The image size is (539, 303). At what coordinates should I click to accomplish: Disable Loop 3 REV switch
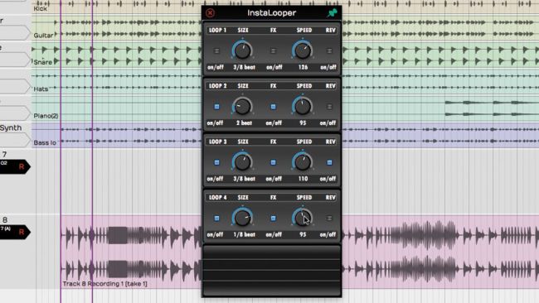point(329,162)
